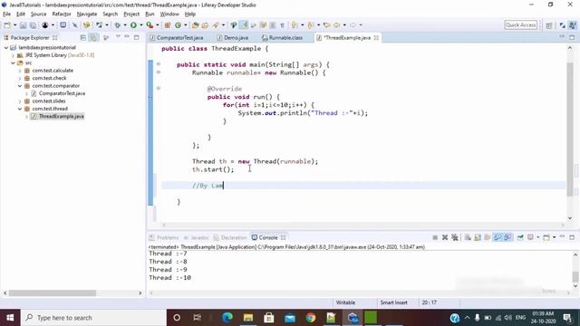Expand the com.test.slides package
The image size is (580, 326).
[x=20, y=101]
